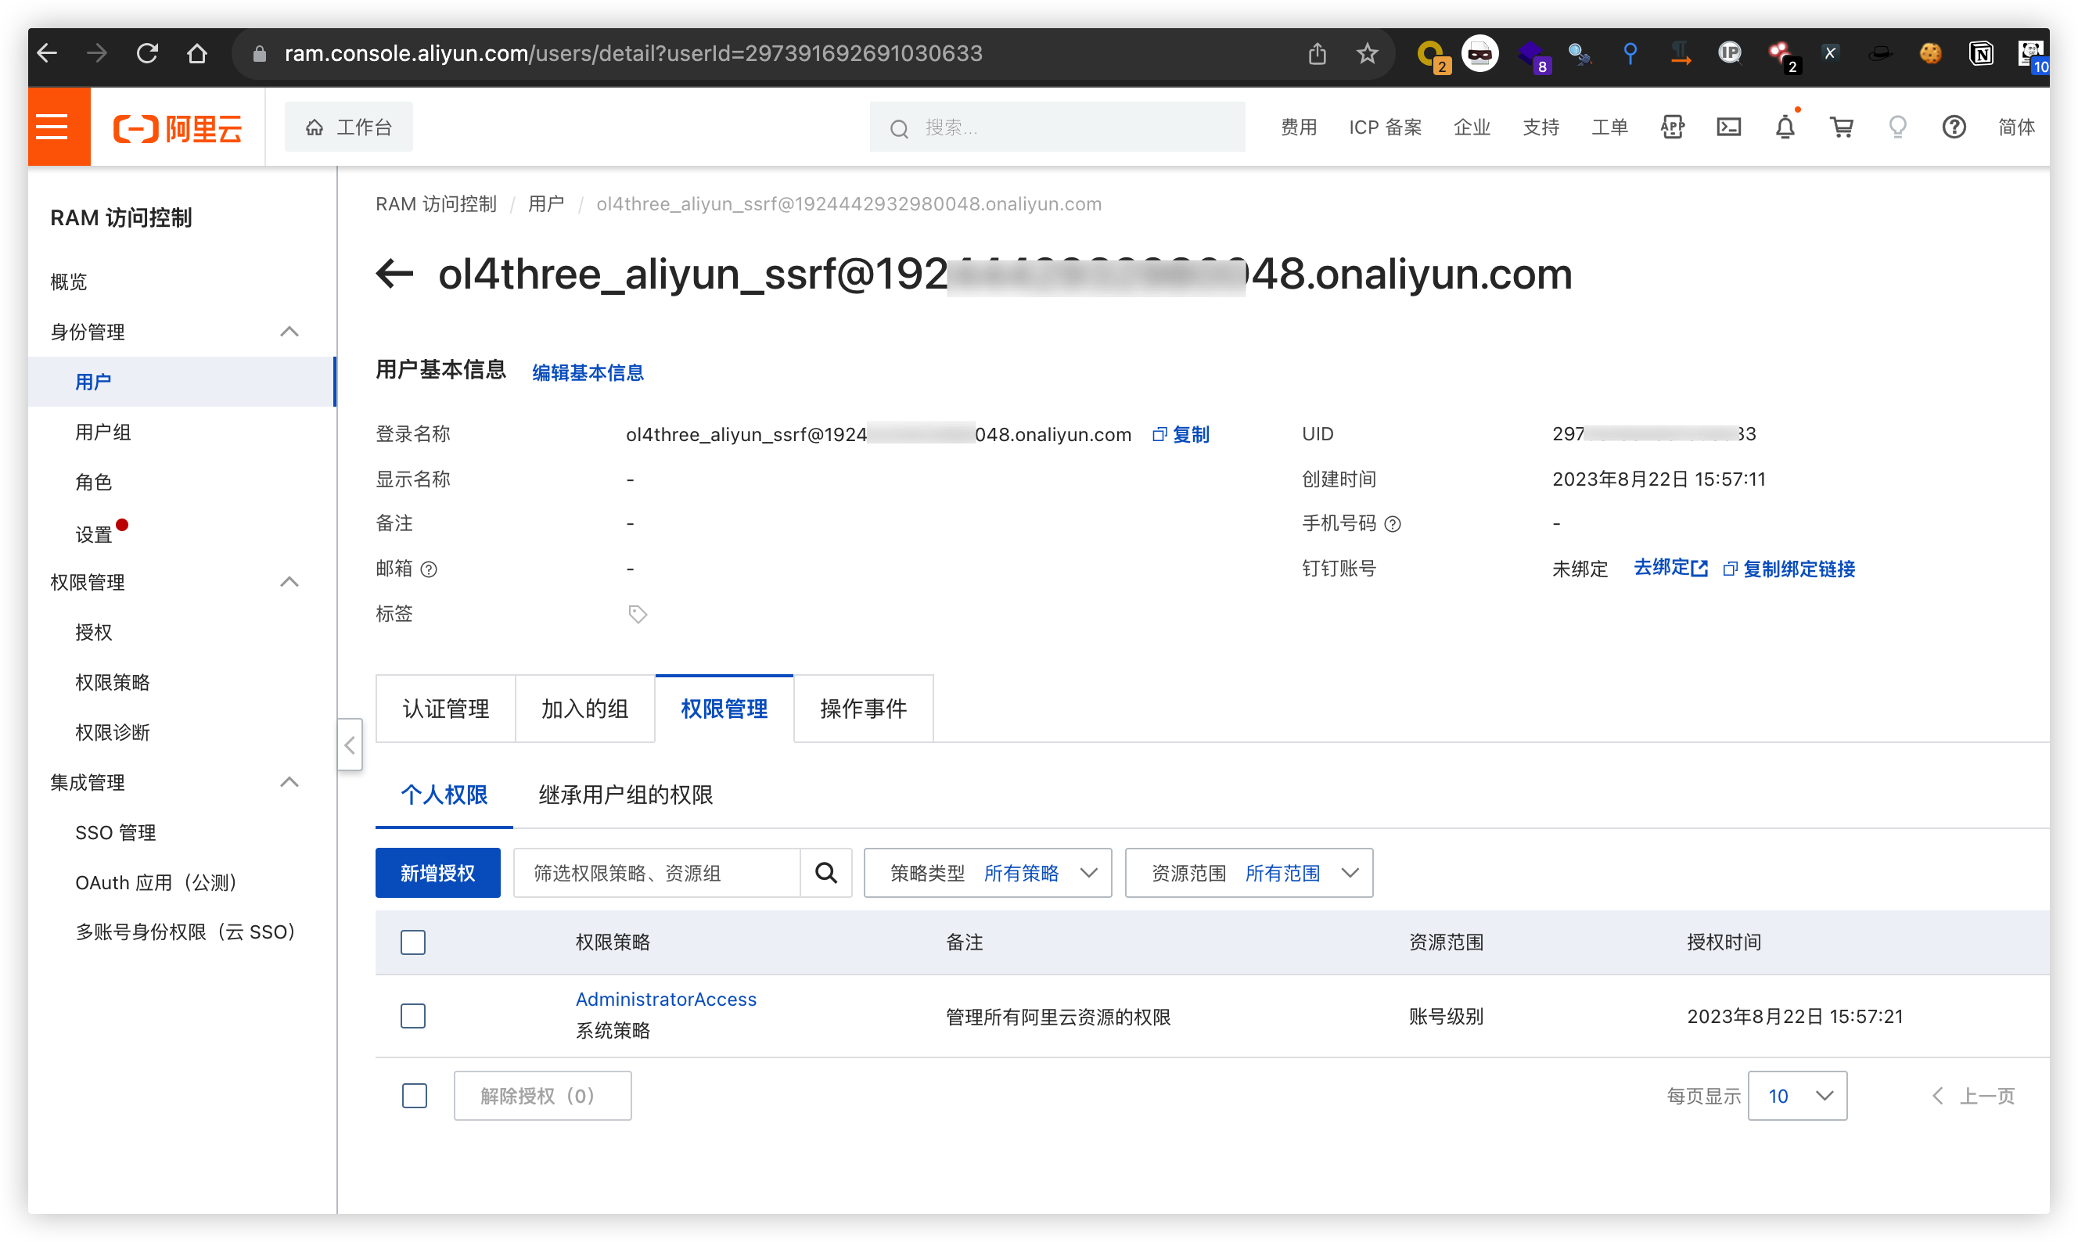Click the 去绑定 DingTalk link
This screenshot has width=2078, height=1242.
(x=1670, y=569)
